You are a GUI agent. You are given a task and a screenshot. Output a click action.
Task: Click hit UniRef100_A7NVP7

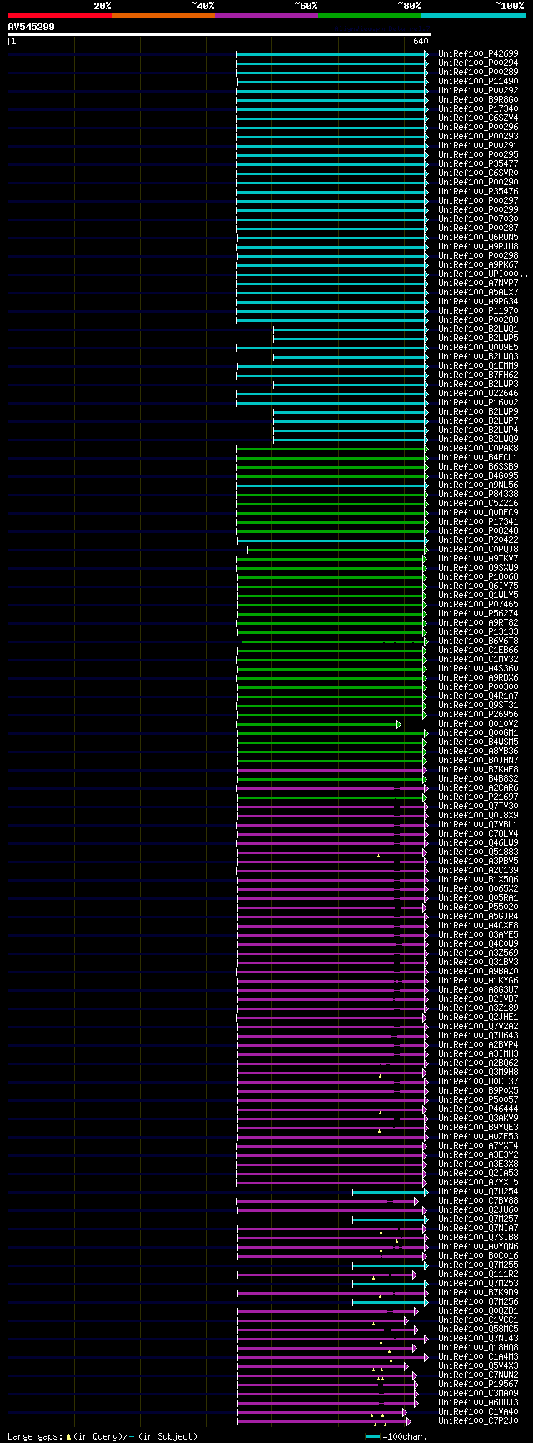pyautogui.click(x=478, y=283)
